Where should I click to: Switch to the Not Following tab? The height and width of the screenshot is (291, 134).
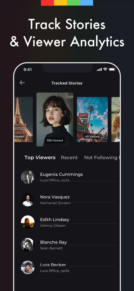tap(101, 157)
